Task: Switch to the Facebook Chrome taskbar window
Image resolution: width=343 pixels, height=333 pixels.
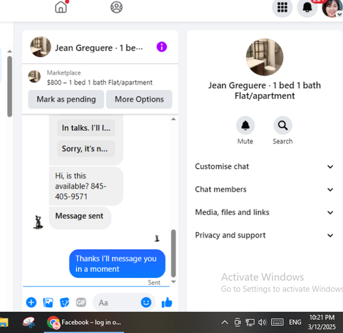Action: 84,323
